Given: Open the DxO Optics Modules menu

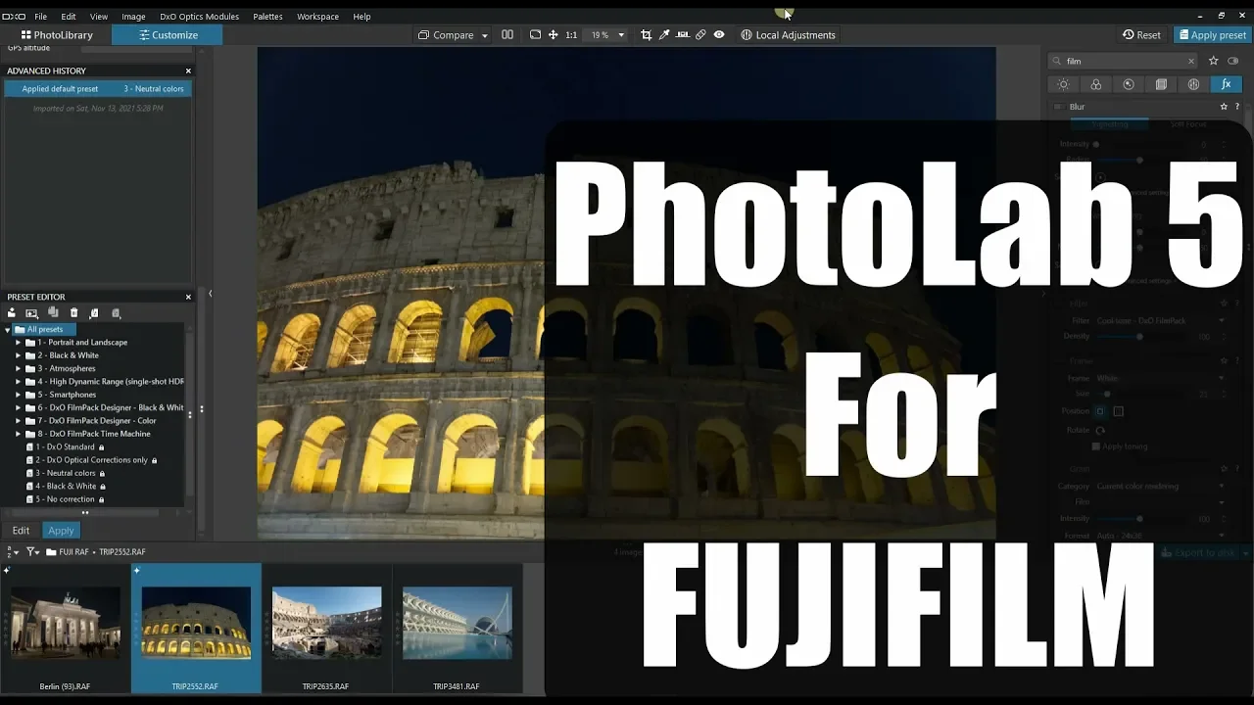Looking at the screenshot, I should tap(199, 17).
